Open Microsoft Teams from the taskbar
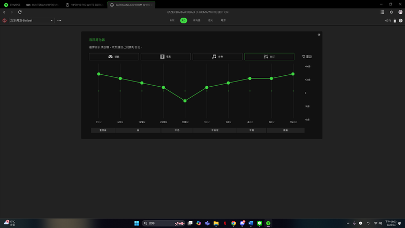Image resolution: width=405 pixels, height=228 pixels. pos(207,223)
